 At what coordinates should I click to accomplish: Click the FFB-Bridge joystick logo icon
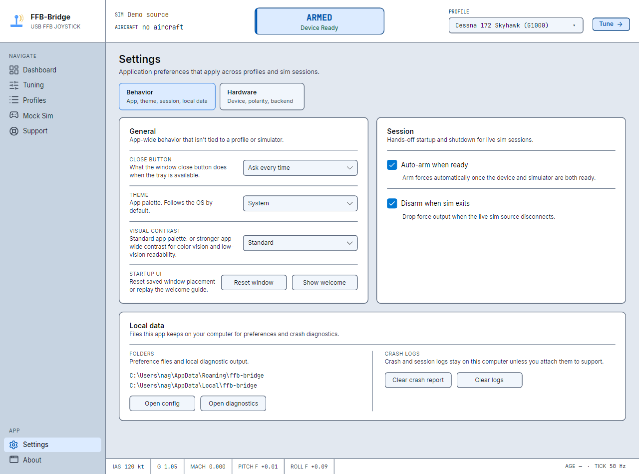coord(17,21)
